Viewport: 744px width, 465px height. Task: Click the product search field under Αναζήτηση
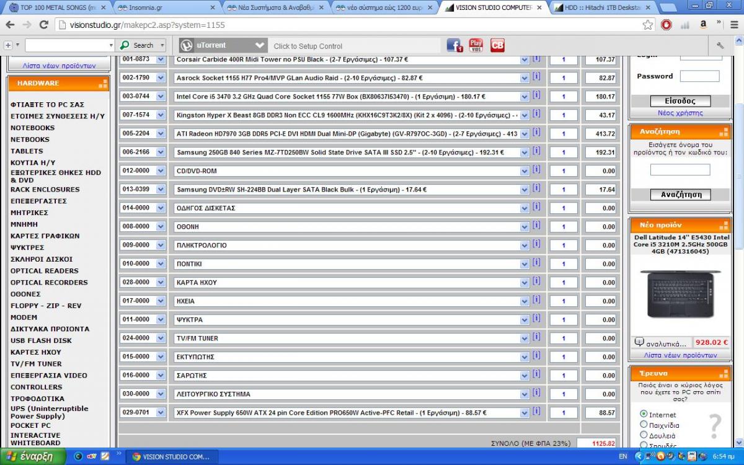tap(680, 170)
